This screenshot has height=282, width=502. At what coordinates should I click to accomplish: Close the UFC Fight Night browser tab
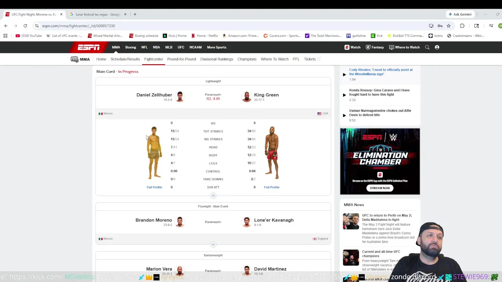click(x=61, y=14)
